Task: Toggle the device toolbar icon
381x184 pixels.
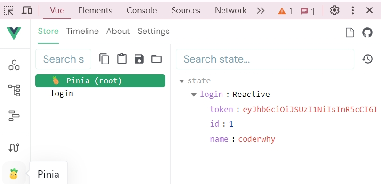Action: [x=27, y=10]
